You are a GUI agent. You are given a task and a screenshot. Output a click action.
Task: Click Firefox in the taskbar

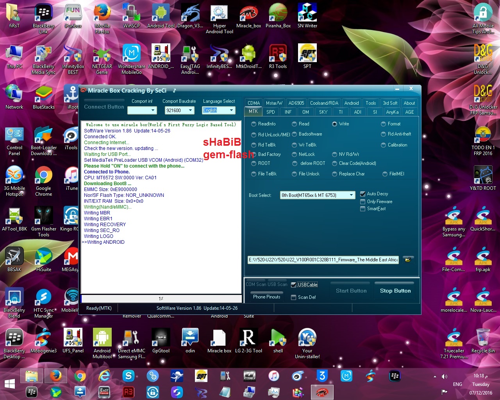[x=55, y=376]
